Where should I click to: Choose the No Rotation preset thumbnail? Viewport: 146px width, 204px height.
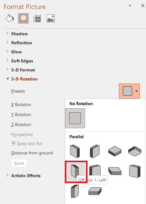pos(75,118)
